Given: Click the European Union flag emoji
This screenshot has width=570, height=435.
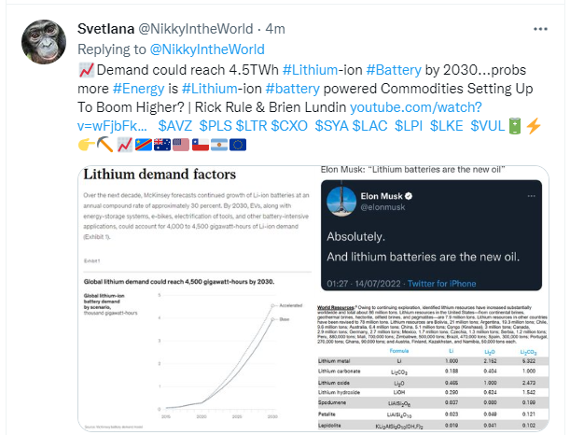Looking at the screenshot, I should 238,145.
